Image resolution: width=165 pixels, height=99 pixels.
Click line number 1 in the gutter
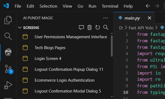(x=127, y=34)
